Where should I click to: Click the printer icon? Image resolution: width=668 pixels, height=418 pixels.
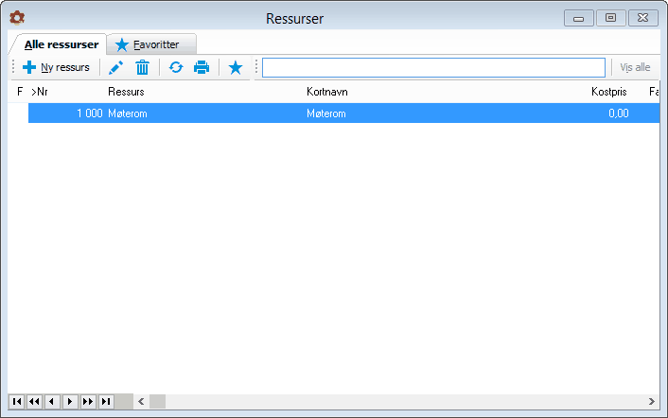[202, 67]
